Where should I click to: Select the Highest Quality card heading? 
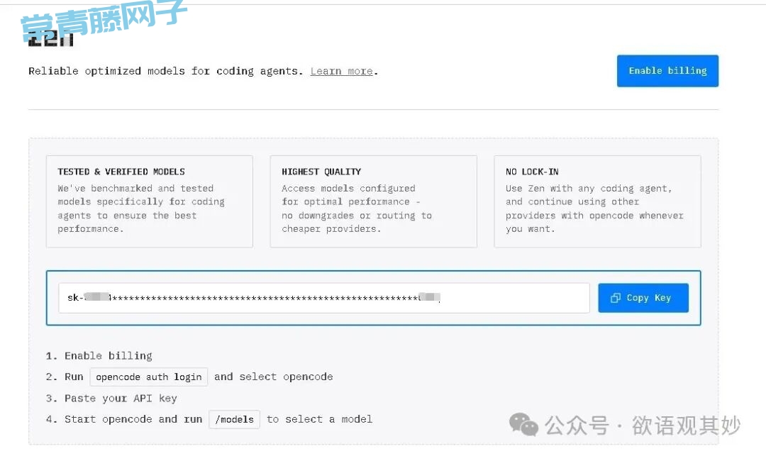pos(321,172)
